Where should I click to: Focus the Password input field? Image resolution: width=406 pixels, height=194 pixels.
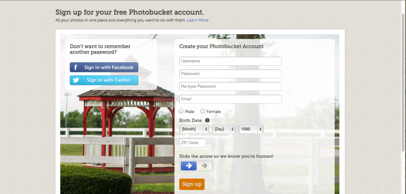(x=230, y=74)
